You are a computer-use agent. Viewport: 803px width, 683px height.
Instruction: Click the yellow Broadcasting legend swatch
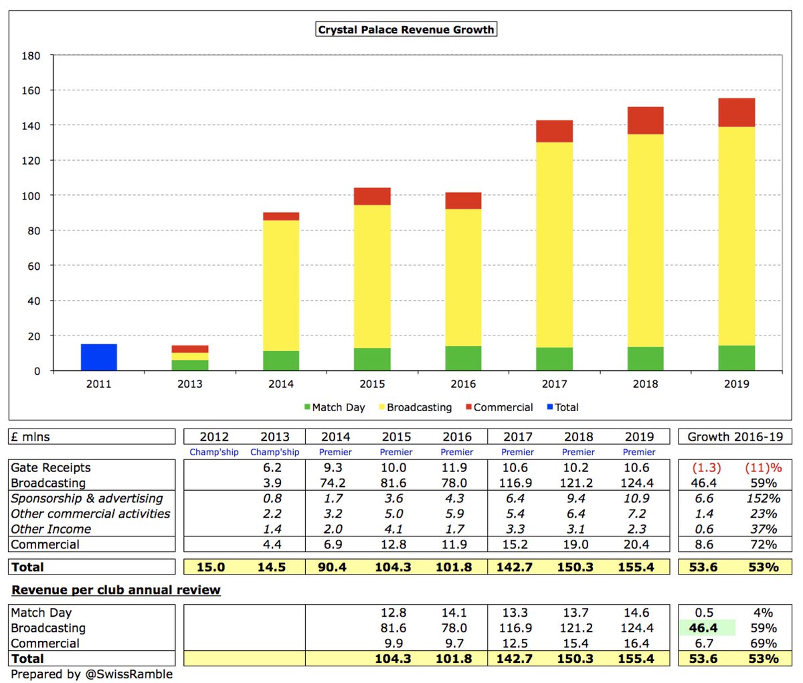pos(382,407)
